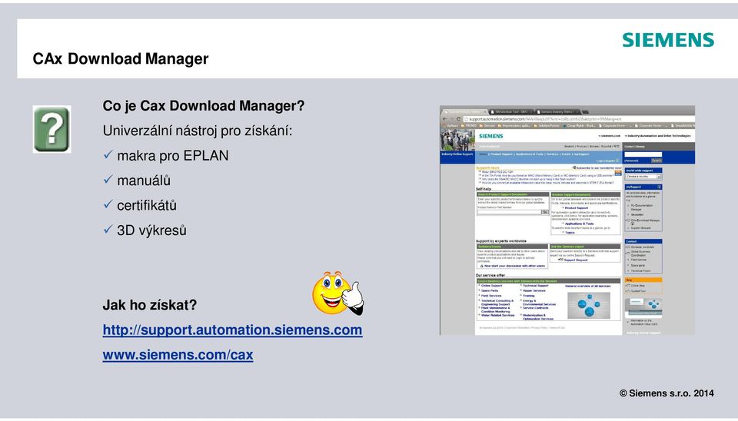The height and width of the screenshot is (421, 738).
Task: Open the Topics link in self-help
Action: coord(570,232)
